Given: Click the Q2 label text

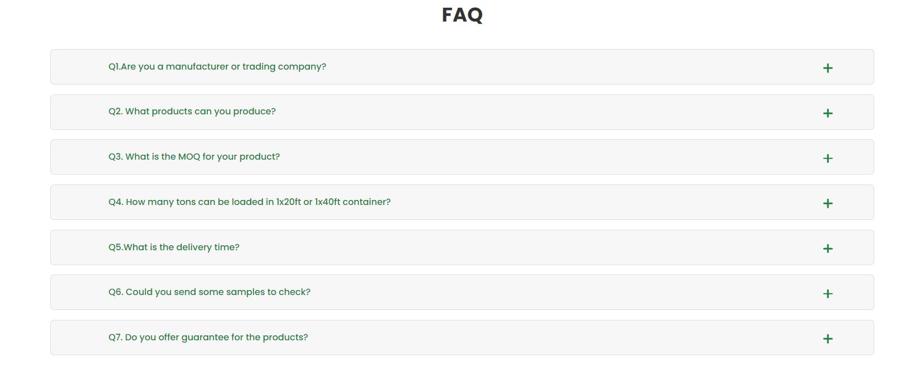Looking at the screenshot, I should tap(115, 112).
